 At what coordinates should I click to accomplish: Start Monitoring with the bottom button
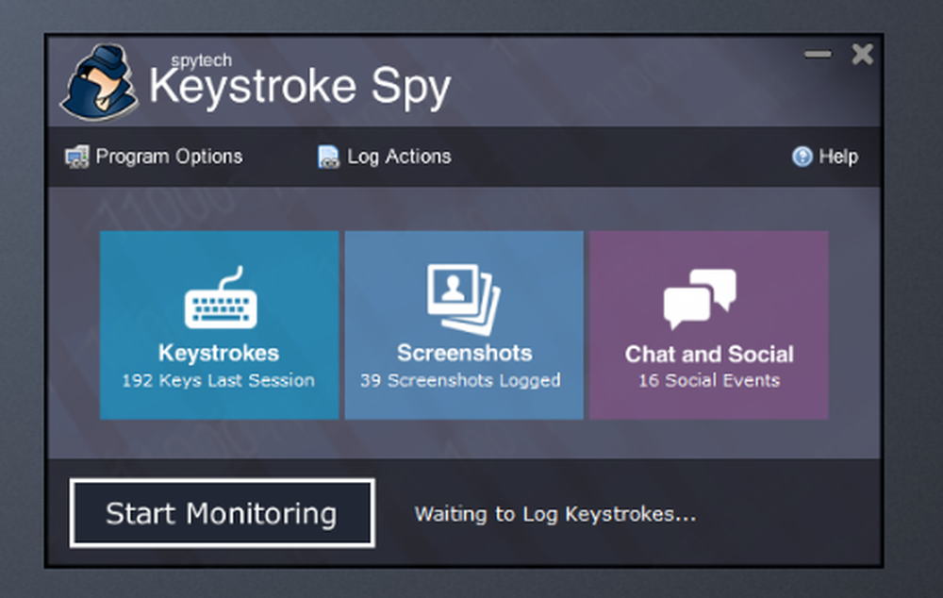[x=222, y=513]
